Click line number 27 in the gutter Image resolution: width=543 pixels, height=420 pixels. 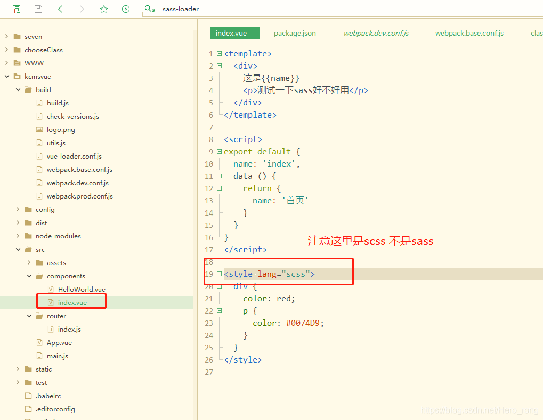pyautogui.click(x=209, y=372)
